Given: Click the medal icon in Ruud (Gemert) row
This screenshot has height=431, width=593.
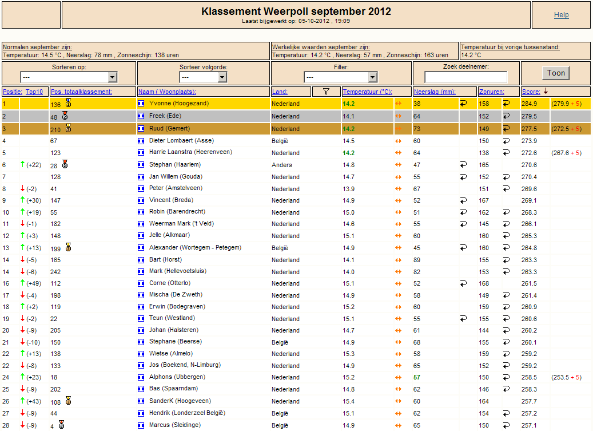Looking at the screenshot, I should tap(69, 128).
